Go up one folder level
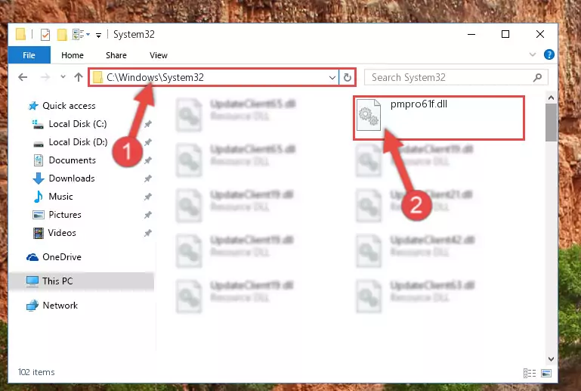 [78, 77]
